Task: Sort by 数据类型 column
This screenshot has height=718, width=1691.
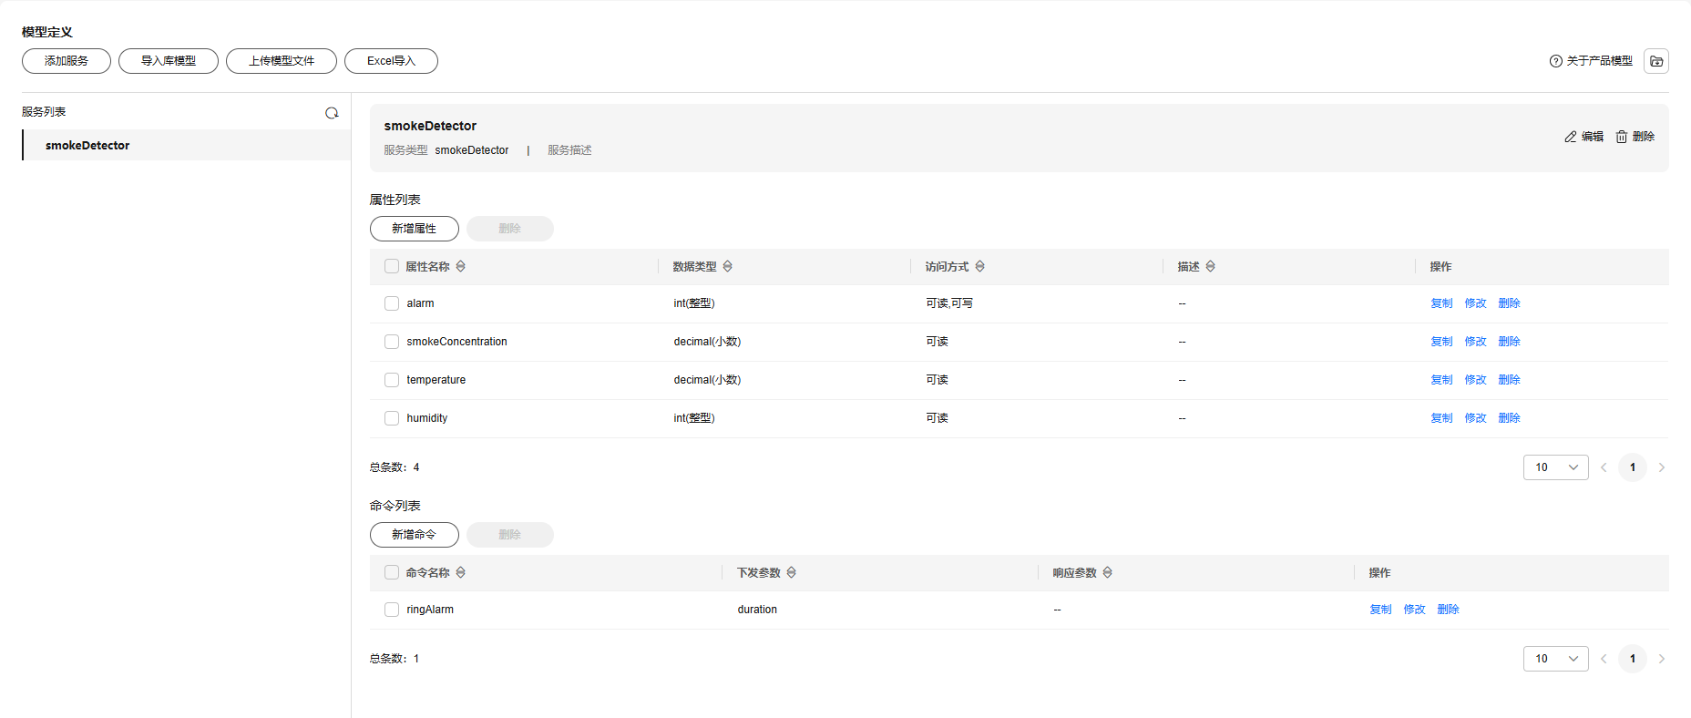Action: click(728, 266)
